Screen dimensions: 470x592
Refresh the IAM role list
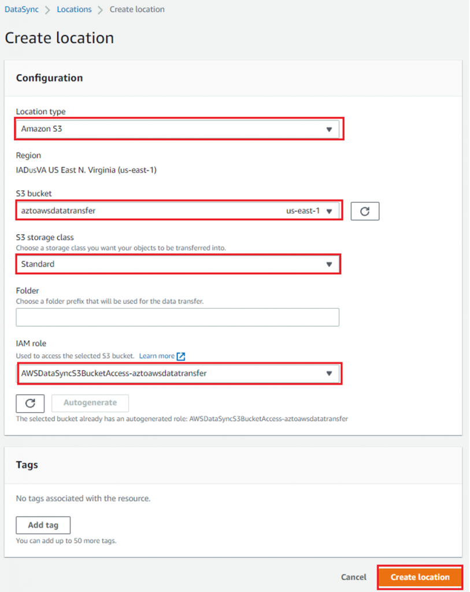[x=29, y=403]
